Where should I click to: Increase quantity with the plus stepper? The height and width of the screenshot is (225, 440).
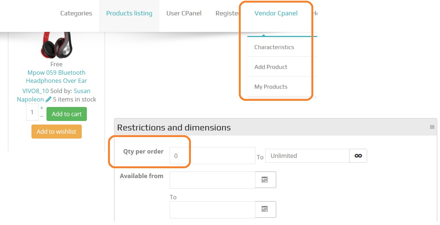pos(42,108)
